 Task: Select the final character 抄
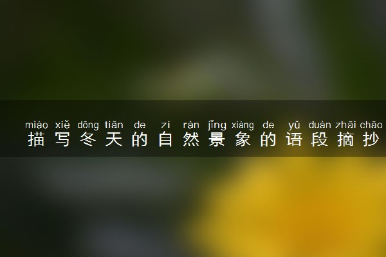[371, 139]
